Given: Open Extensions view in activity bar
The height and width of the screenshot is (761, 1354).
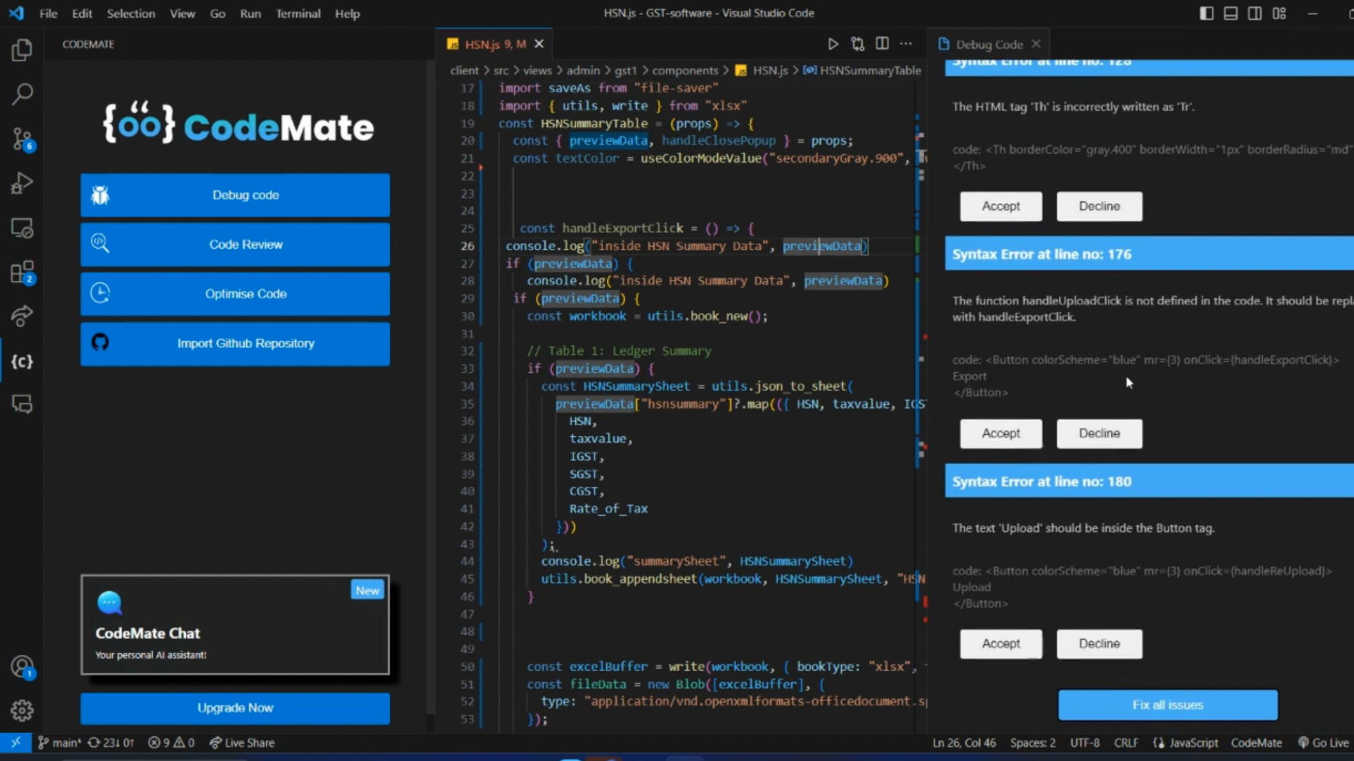Looking at the screenshot, I should tap(22, 272).
